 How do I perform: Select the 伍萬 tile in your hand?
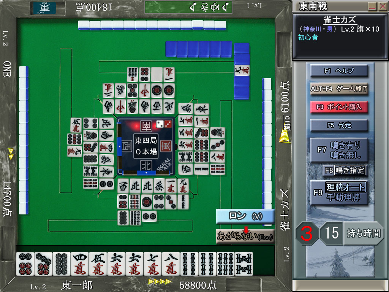click(x=98, y=263)
